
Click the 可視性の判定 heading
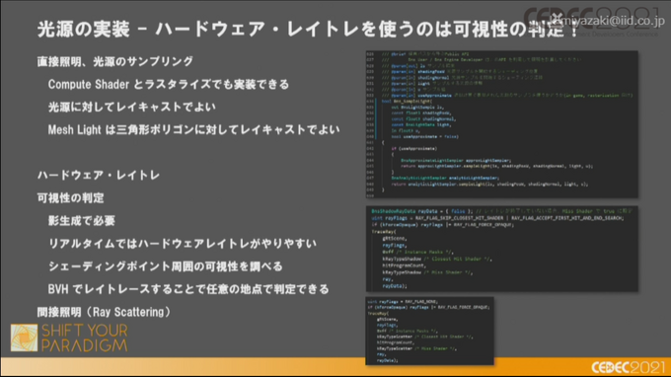(71, 197)
